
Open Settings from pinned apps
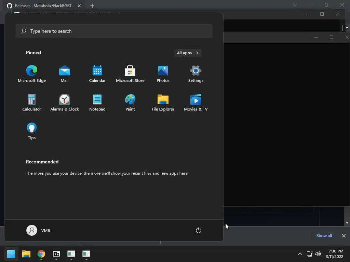(196, 74)
